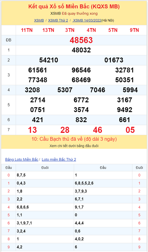148x252 pixels.
Task: Select sixth prize number 832
Action: [x=81, y=120]
